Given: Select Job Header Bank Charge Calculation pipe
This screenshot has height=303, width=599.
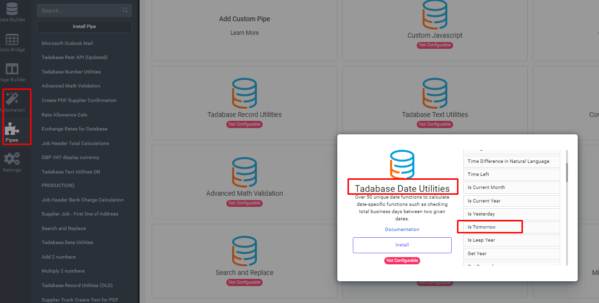Looking at the screenshot, I should pos(82,200).
